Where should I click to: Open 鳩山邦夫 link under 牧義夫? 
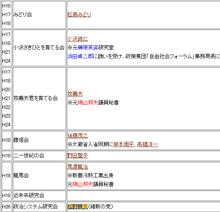click(88, 103)
